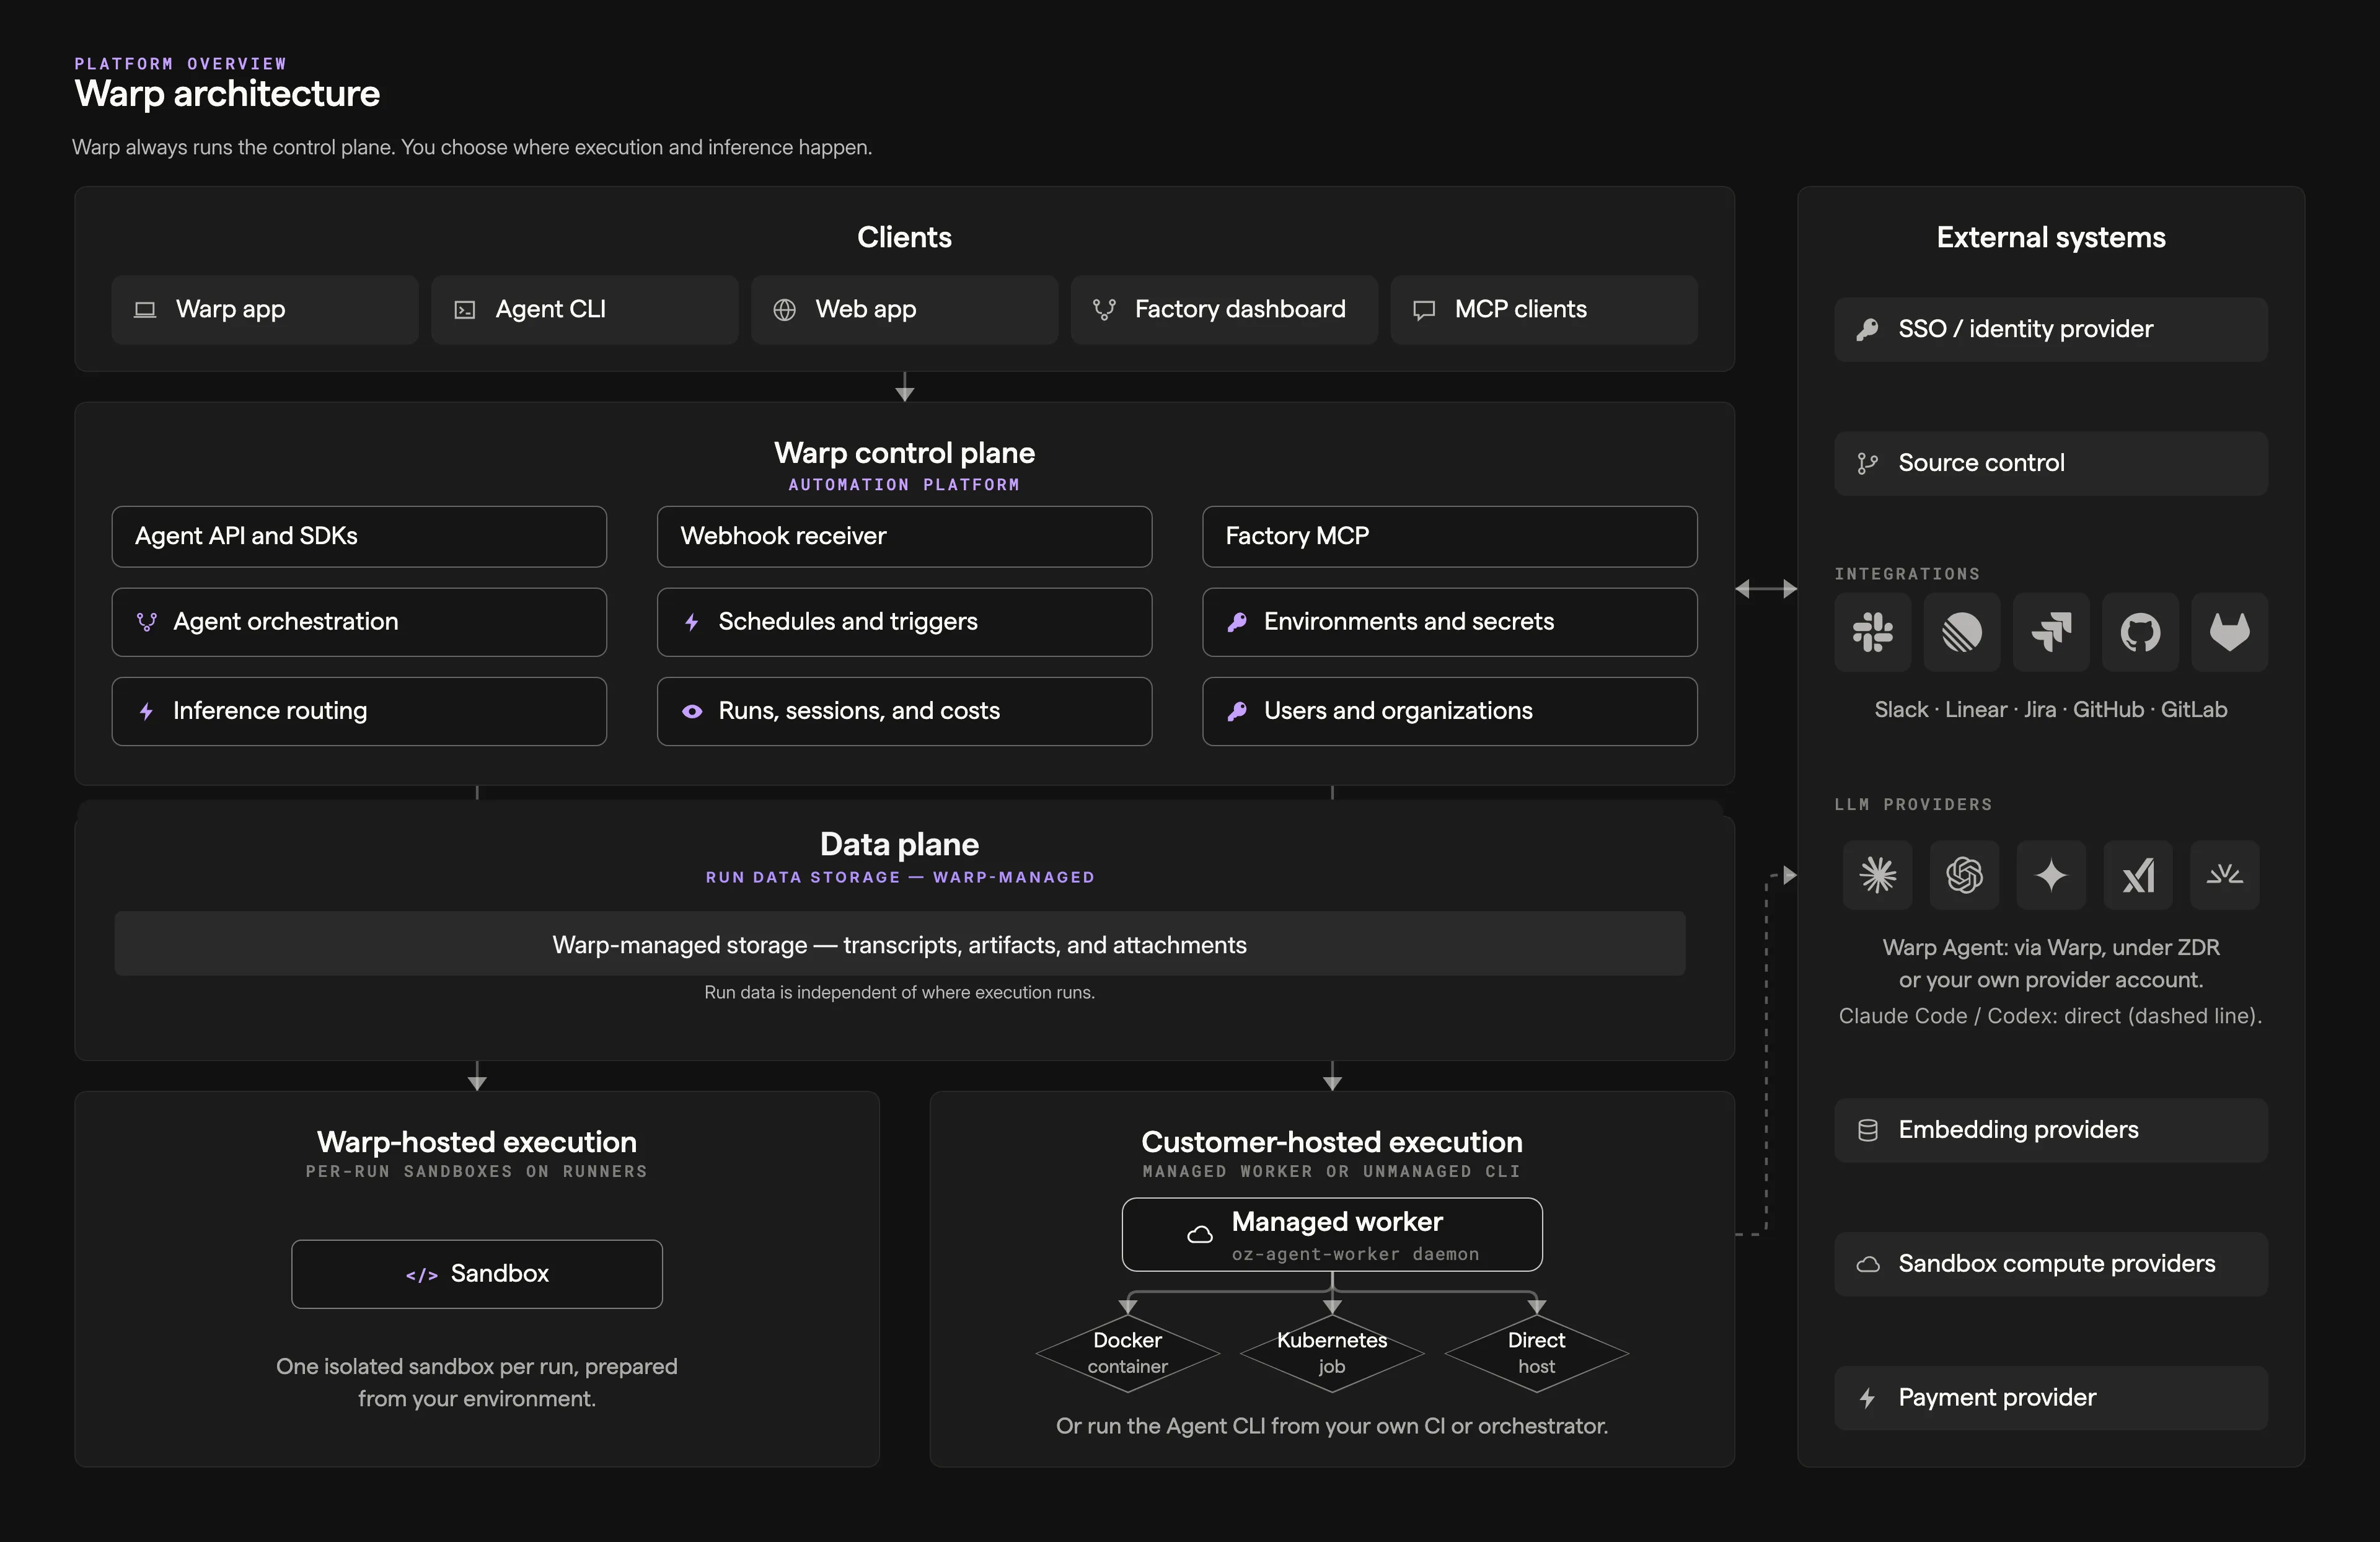Click the 'Warp-hosted execution' heading
This screenshot has height=1542, width=2380.
coord(477,1142)
